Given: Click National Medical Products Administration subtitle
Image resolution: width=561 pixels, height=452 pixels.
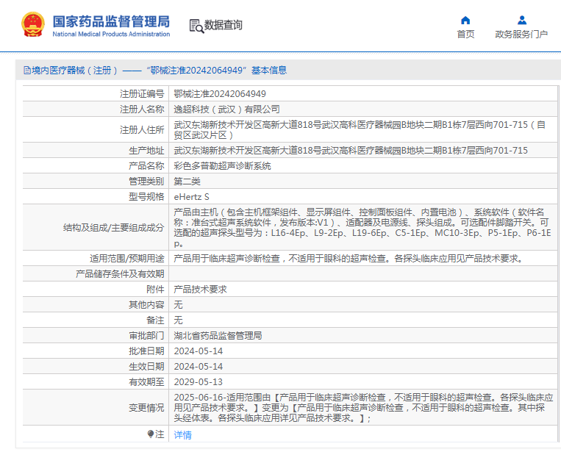Looking at the screenshot, I should coord(111,35).
